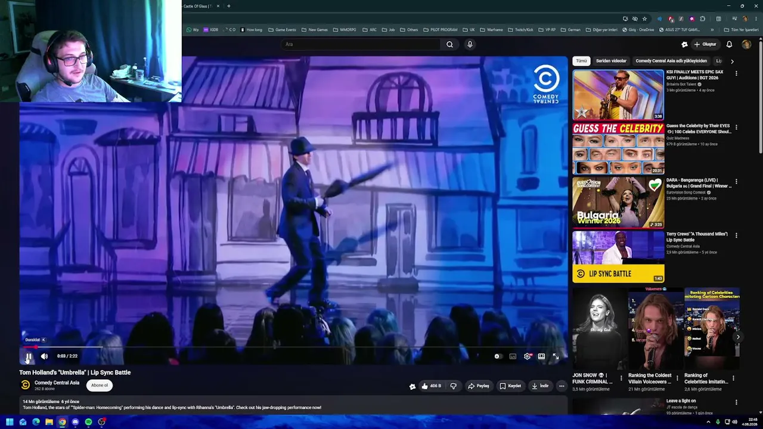This screenshot has height=429, width=763.
Task: Open the Twitch/Kick bookmark folder
Action: pos(521,30)
